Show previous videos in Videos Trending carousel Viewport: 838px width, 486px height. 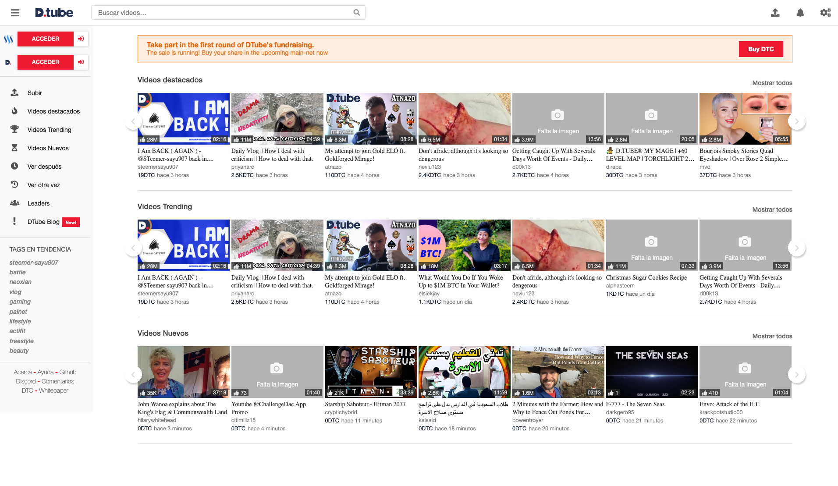tap(134, 248)
